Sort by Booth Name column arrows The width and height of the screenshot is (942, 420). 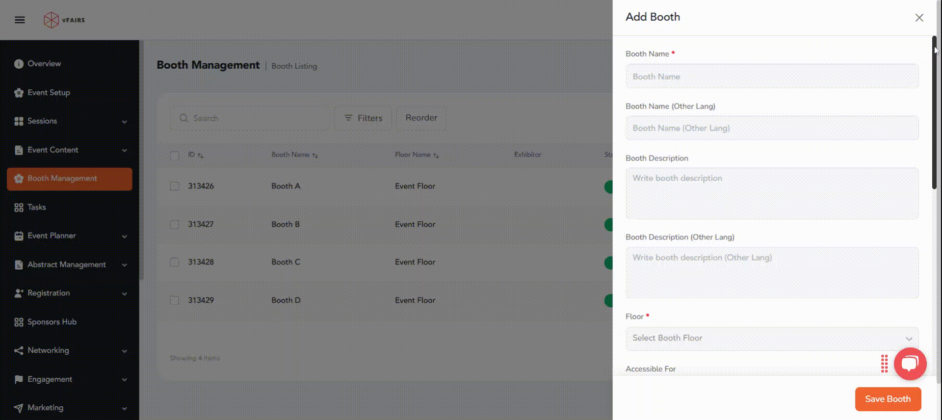point(315,155)
